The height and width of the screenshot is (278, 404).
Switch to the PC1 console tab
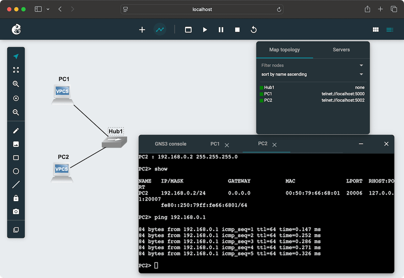[x=215, y=144]
